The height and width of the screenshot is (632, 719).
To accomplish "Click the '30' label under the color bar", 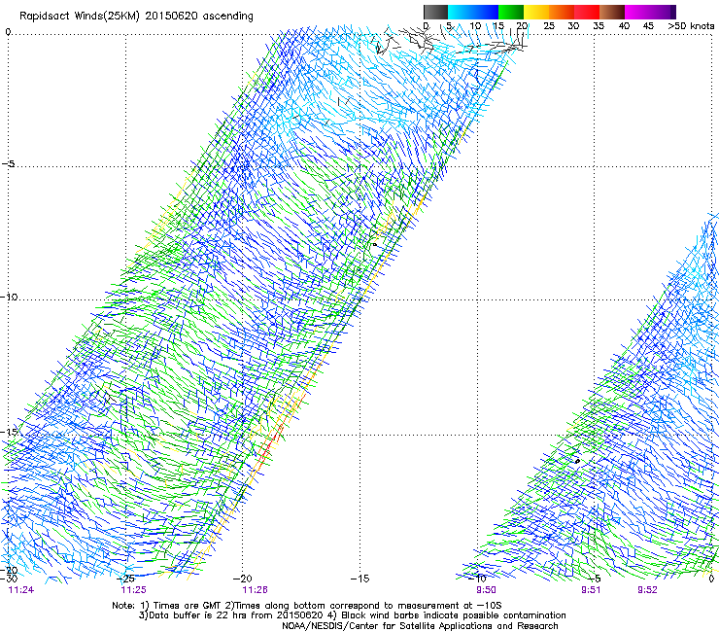I will pos(573,25).
